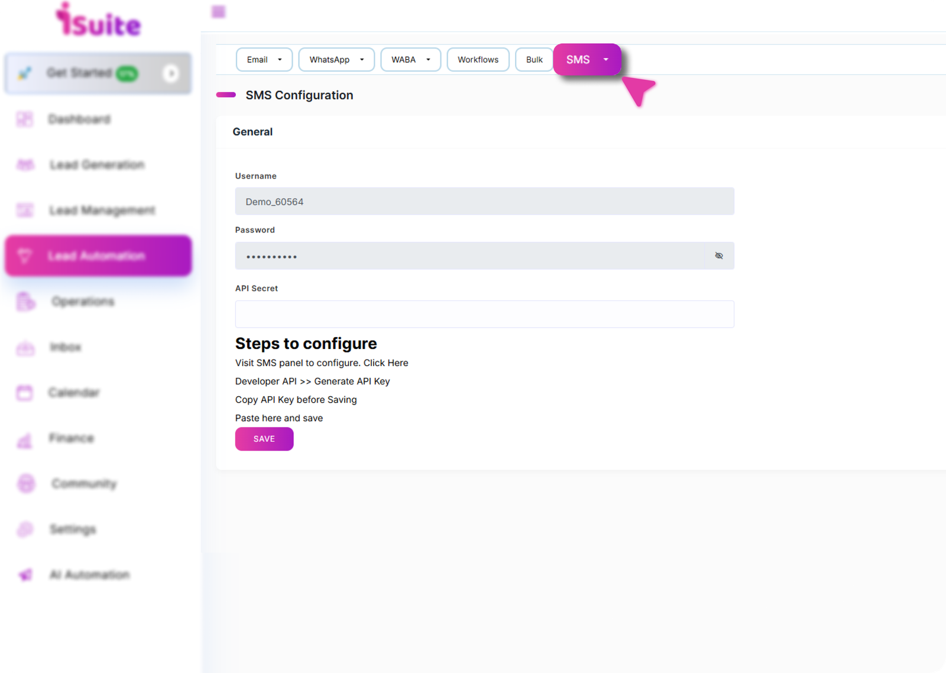Click the Lead Automation highlighted menu item

[98, 255]
